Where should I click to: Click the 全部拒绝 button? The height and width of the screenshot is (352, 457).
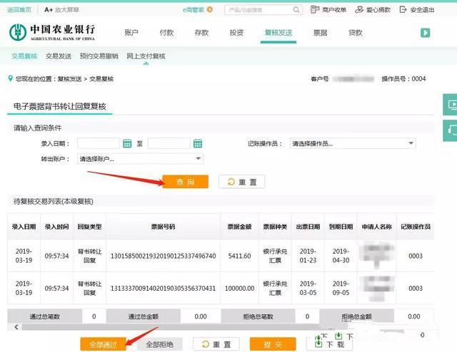coord(159,344)
